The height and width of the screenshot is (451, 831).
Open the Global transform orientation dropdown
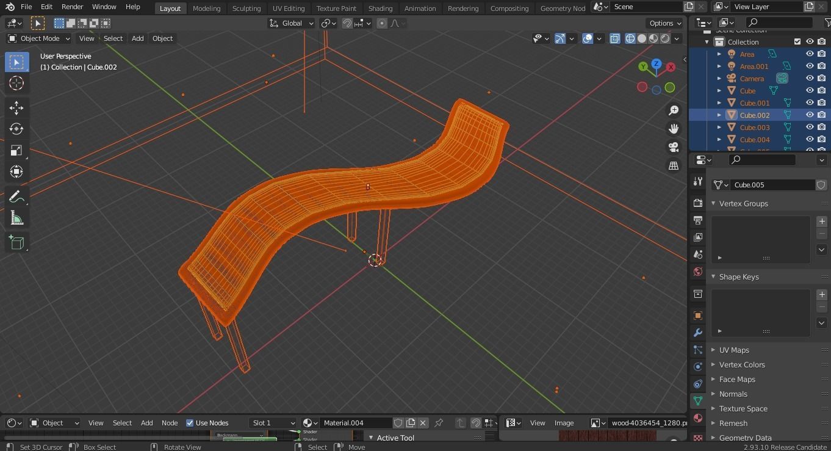pos(292,23)
